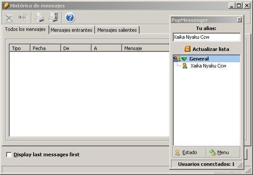Click the Actualizar lista button
Screen dimensions: 253x175
[x=206, y=49]
